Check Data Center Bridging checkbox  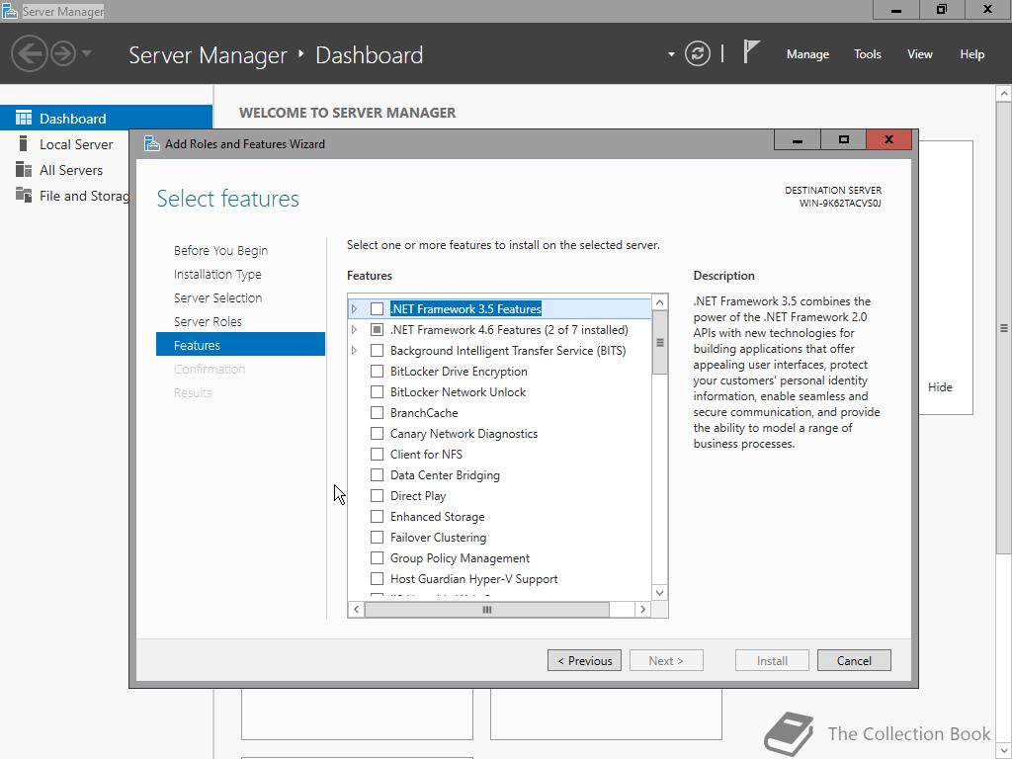coord(377,475)
